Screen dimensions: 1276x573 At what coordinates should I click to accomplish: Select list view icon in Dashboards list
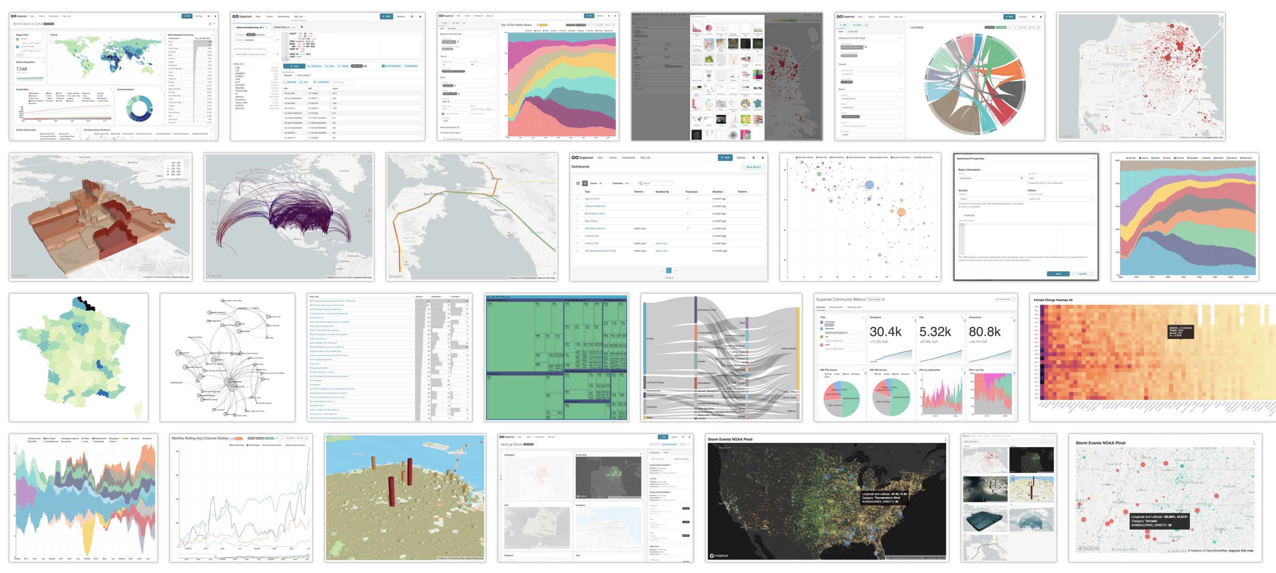585,183
